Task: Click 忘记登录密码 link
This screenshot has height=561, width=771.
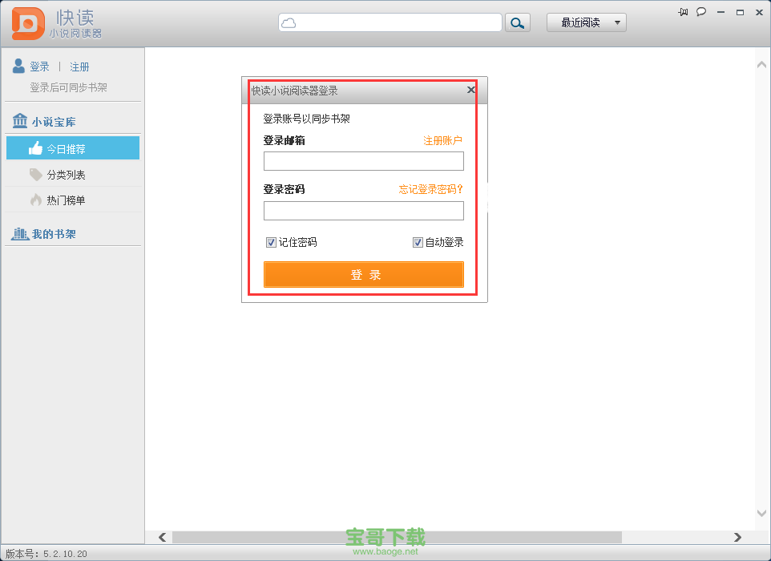Action: click(x=430, y=189)
